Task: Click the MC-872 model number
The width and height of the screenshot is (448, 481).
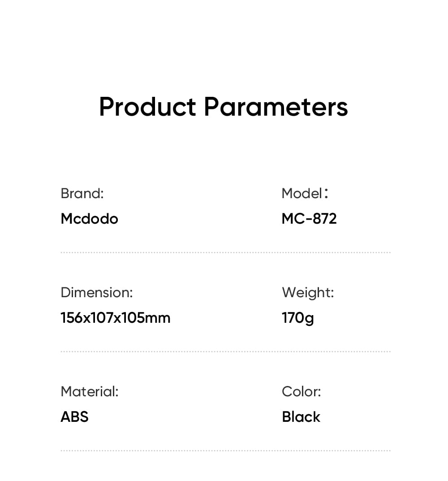Action: point(309,219)
